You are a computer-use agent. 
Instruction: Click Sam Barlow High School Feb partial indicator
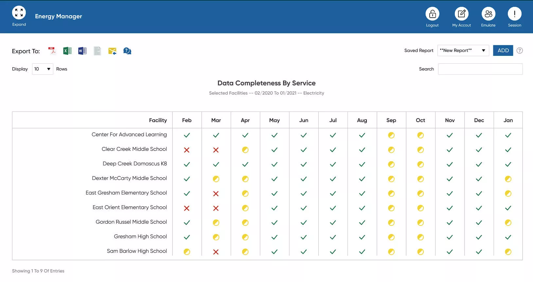(x=187, y=252)
